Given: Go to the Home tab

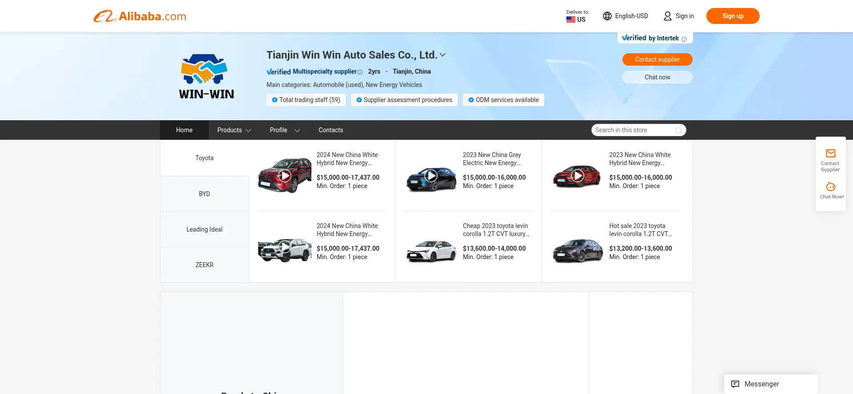Looking at the screenshot, I should pos(184,130).
